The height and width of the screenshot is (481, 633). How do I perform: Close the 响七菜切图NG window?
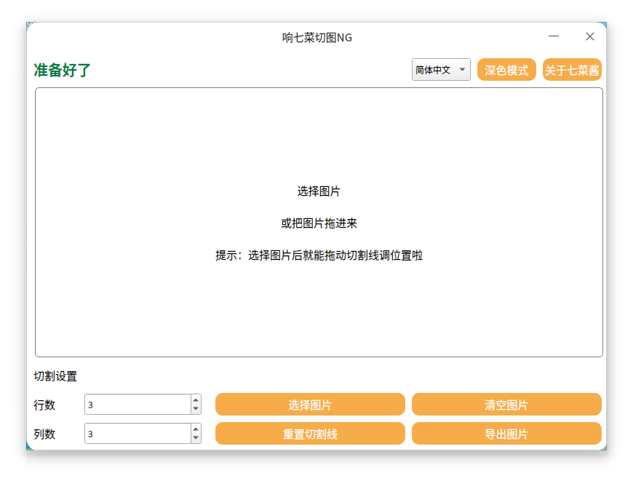(590, 36)
